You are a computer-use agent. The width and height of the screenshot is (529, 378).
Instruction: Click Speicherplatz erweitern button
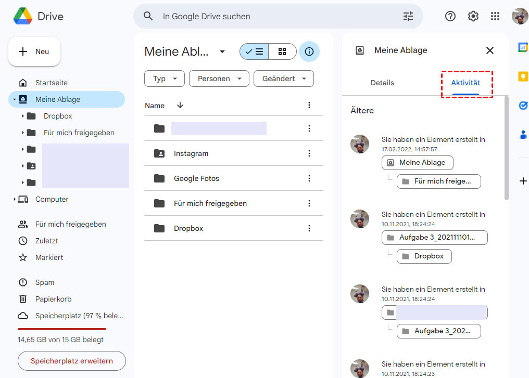point(72,361)
